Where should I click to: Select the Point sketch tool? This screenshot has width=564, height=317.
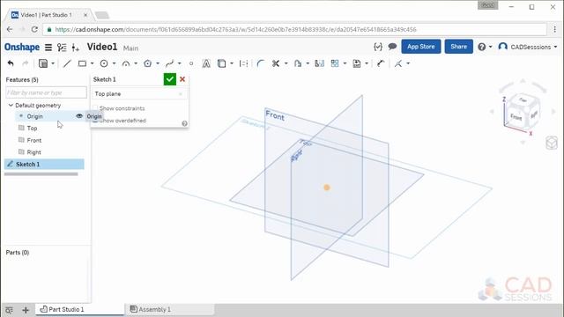point(191,63)
